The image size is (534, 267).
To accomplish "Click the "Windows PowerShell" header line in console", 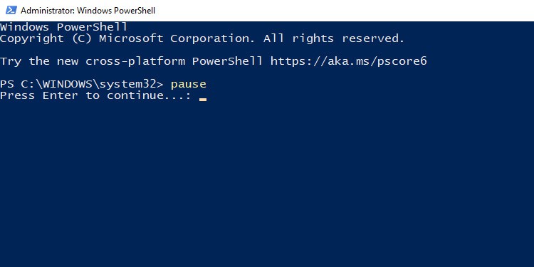I will pos(63,26).
